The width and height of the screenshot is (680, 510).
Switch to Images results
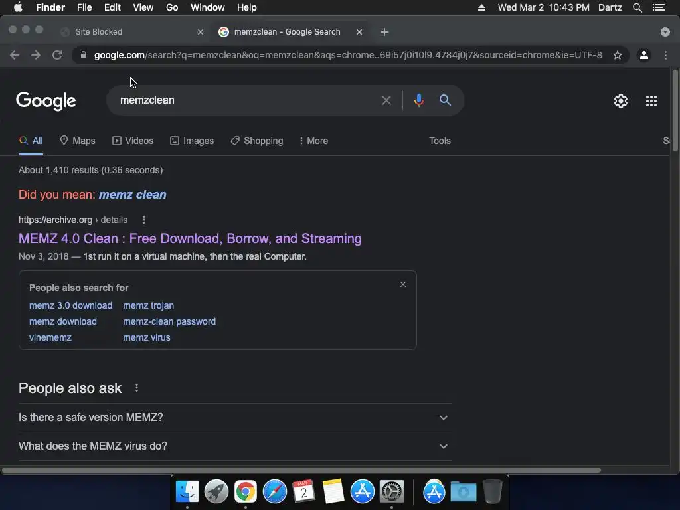coord(192,141)
